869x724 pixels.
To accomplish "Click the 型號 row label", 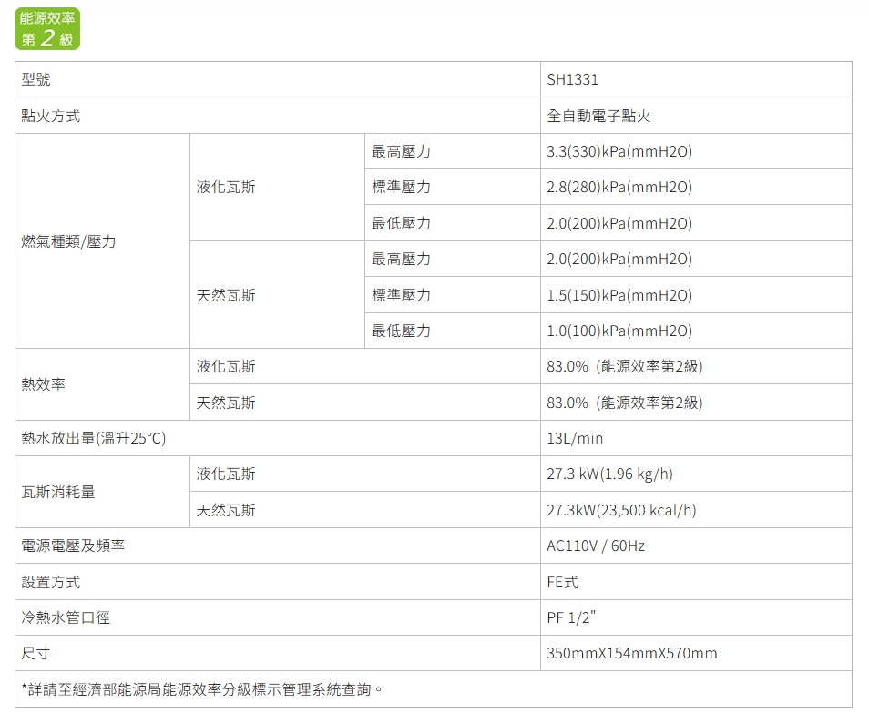I will pyautogui.click(x=36, y=80).
